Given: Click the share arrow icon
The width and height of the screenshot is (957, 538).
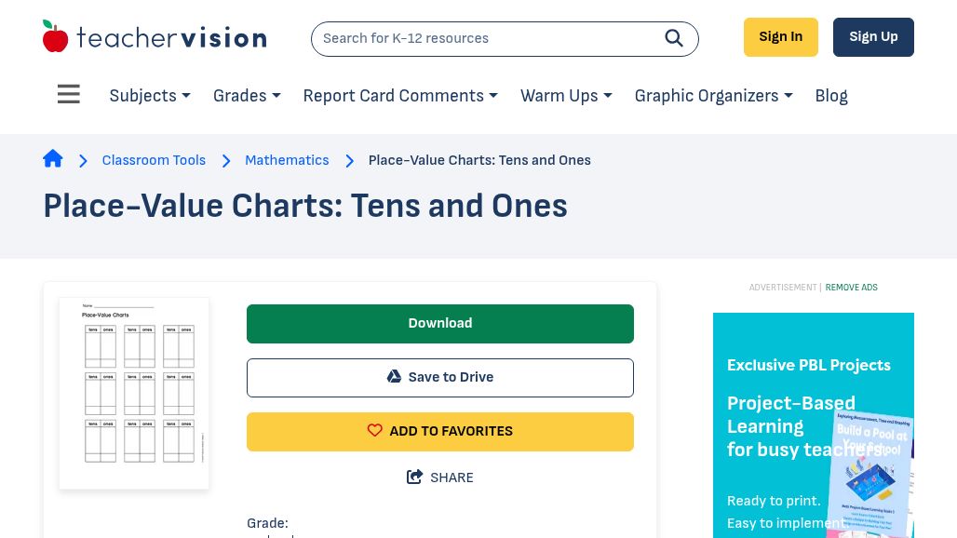Looking at the screenshot, I should click(x=415, y=477).
